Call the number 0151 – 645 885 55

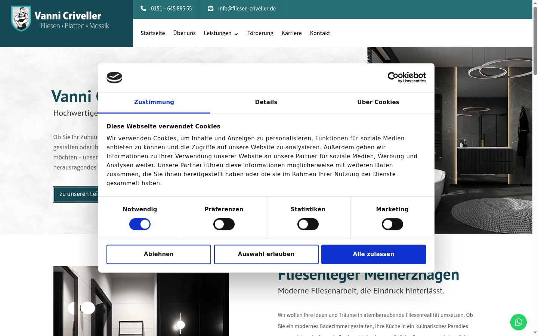coord(171,9)
